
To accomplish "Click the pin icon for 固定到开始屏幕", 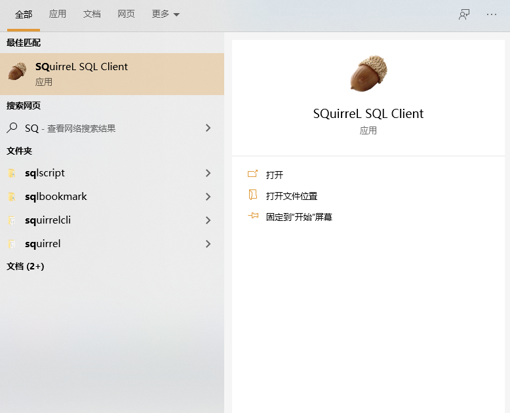I will point(253,216).
